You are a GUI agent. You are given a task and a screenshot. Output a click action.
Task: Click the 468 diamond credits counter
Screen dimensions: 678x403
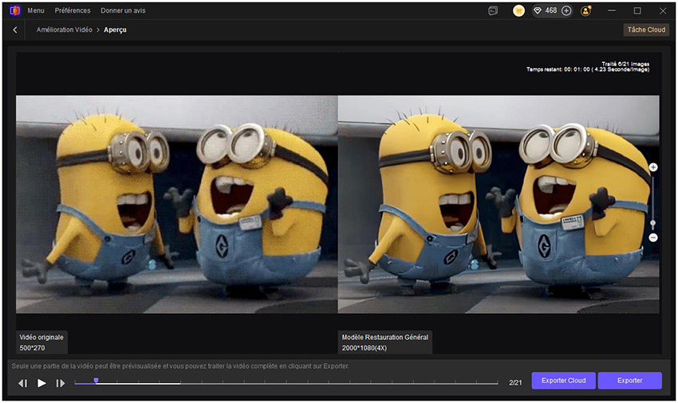(x=546, y=10)
